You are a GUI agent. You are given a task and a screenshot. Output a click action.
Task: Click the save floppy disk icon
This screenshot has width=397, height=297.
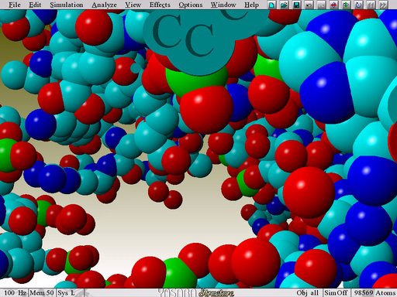tap(296, 5)
